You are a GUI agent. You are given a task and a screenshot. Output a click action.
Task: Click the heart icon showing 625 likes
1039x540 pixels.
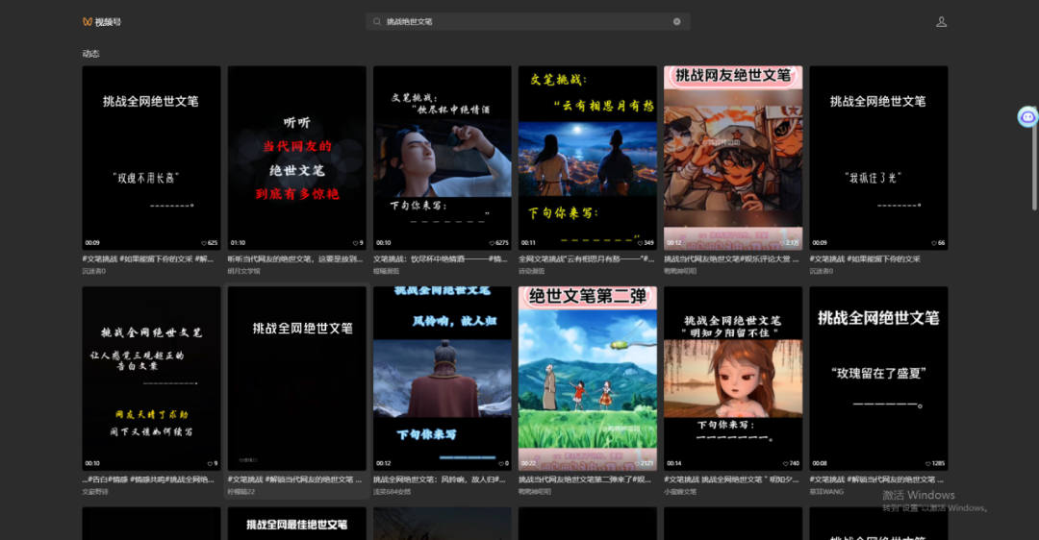204,243
